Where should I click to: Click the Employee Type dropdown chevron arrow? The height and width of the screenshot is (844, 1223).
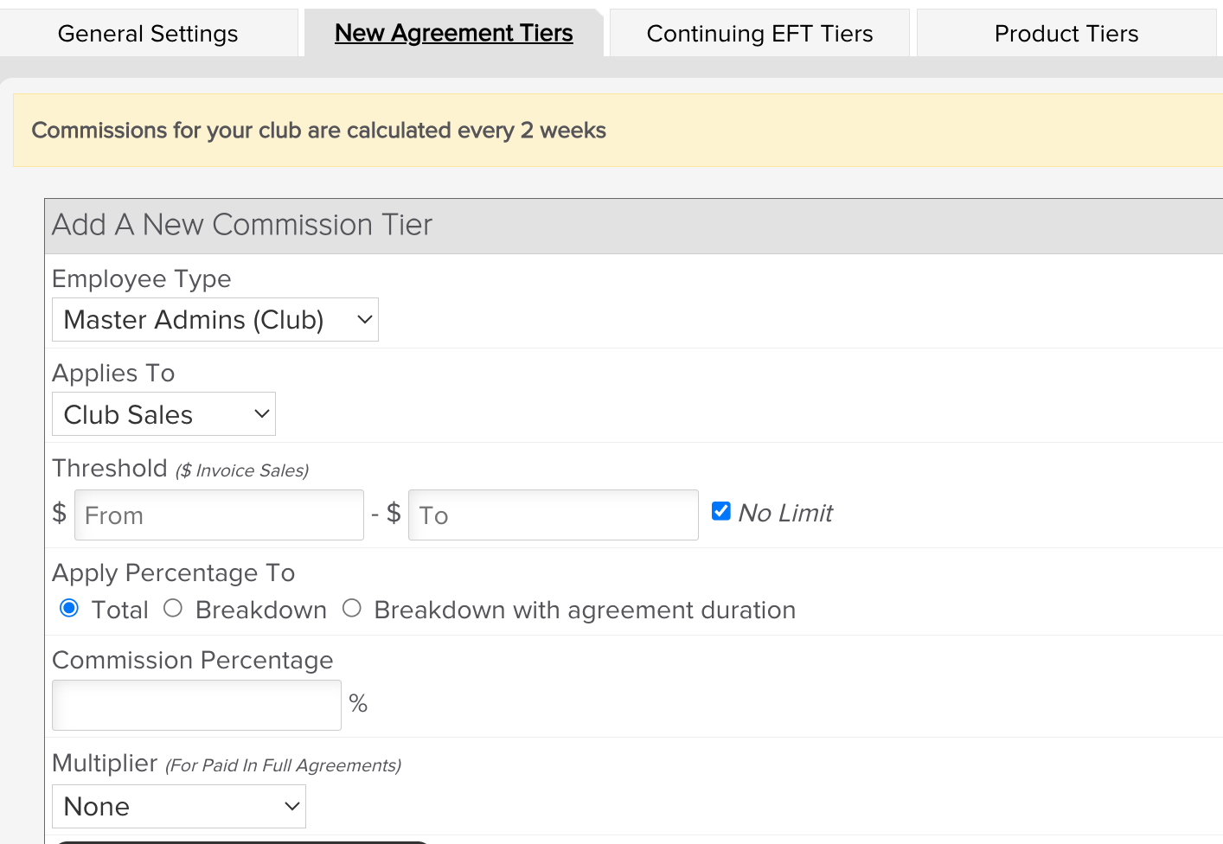(x=364, y=320)
